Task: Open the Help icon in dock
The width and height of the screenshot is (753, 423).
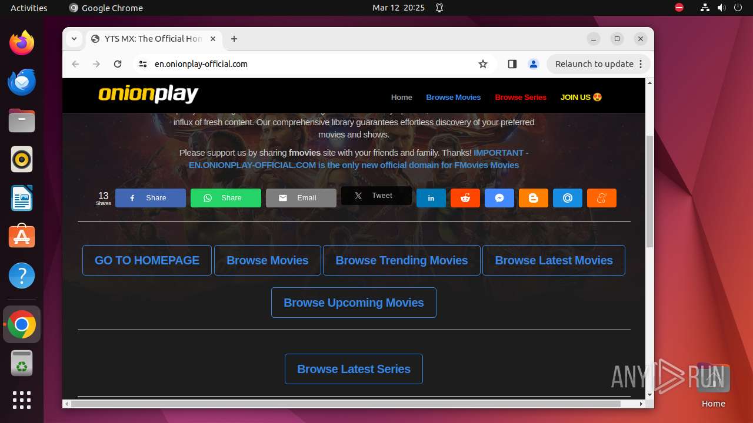Action: click(x=22, y=276)
